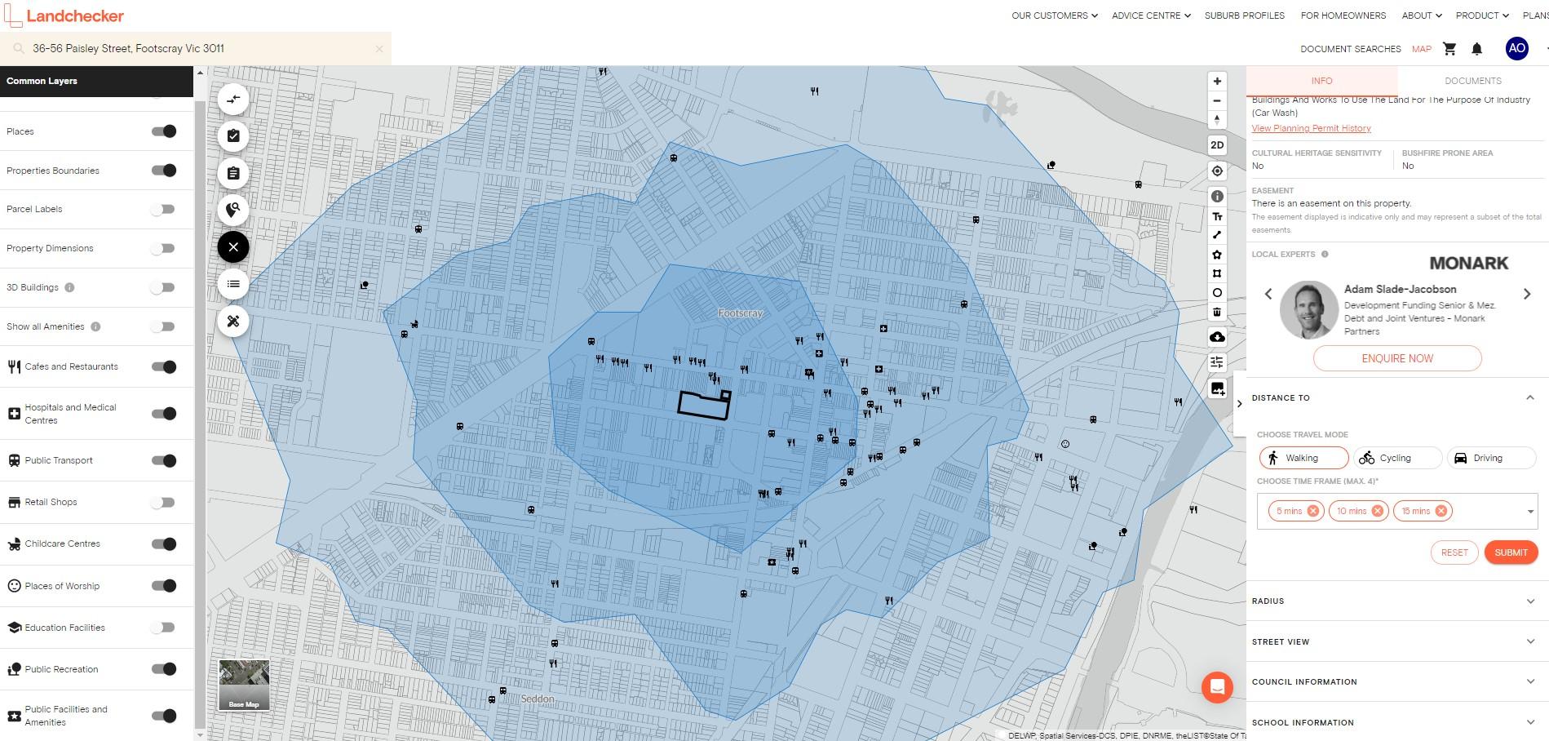Open the Our Customers dropdown menu
Screen dimensions: 1549x741
point(1055,16)
